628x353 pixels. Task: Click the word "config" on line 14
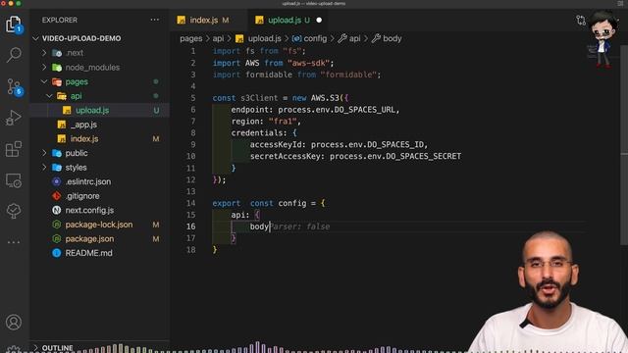click(x=292, y=203)
